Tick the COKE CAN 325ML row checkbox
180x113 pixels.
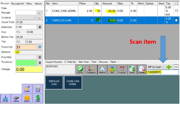tap(176, 11)
